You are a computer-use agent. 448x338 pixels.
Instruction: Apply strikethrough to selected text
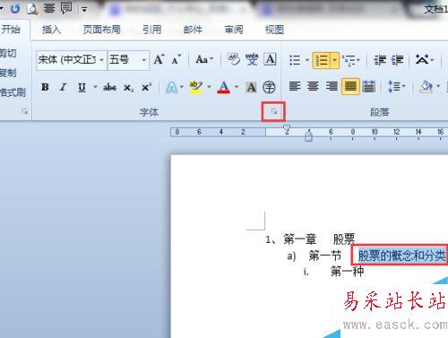pos(109,87)
